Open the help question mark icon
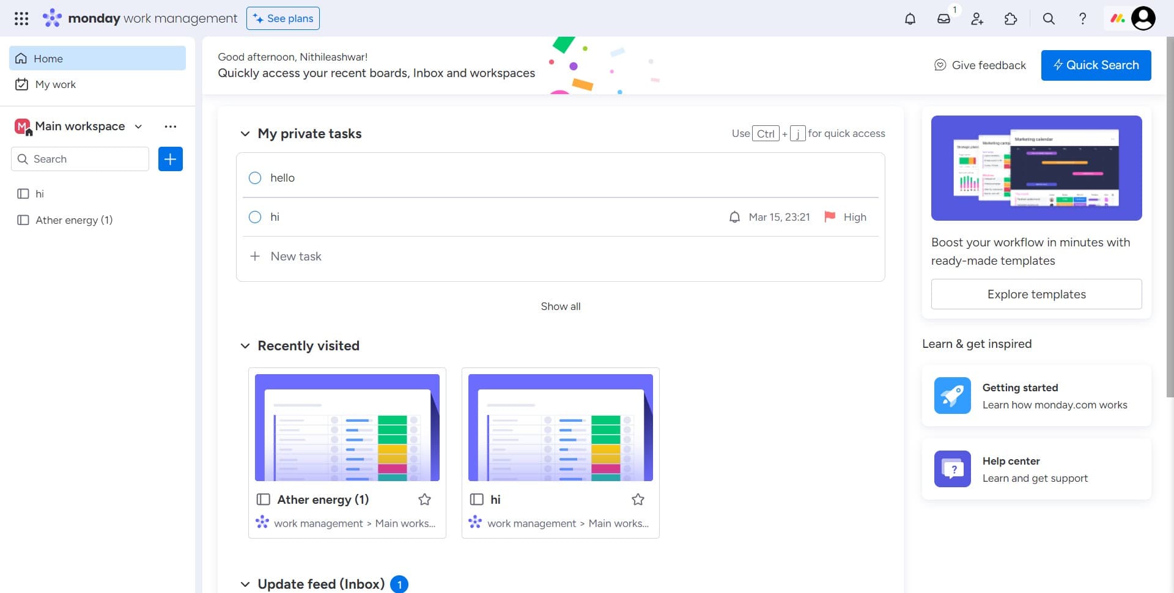This screenshot has height=593, width=1174. point(1082,19)
